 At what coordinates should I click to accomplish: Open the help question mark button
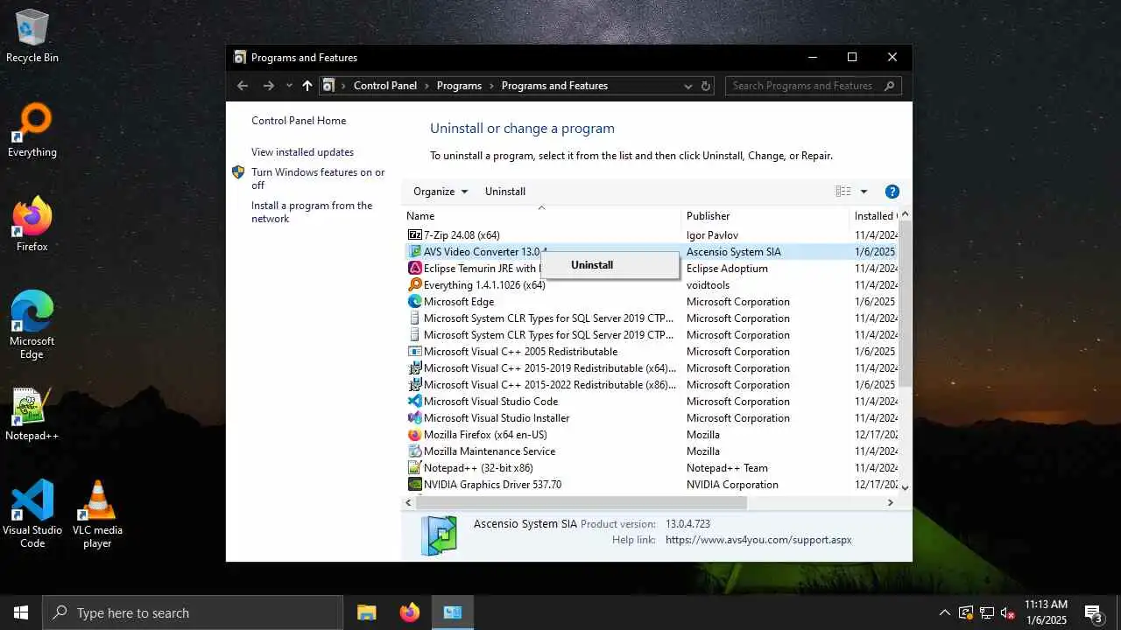[x=892, y=192]
